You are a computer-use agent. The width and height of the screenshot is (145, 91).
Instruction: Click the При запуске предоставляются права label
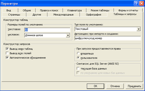(99, 49)
